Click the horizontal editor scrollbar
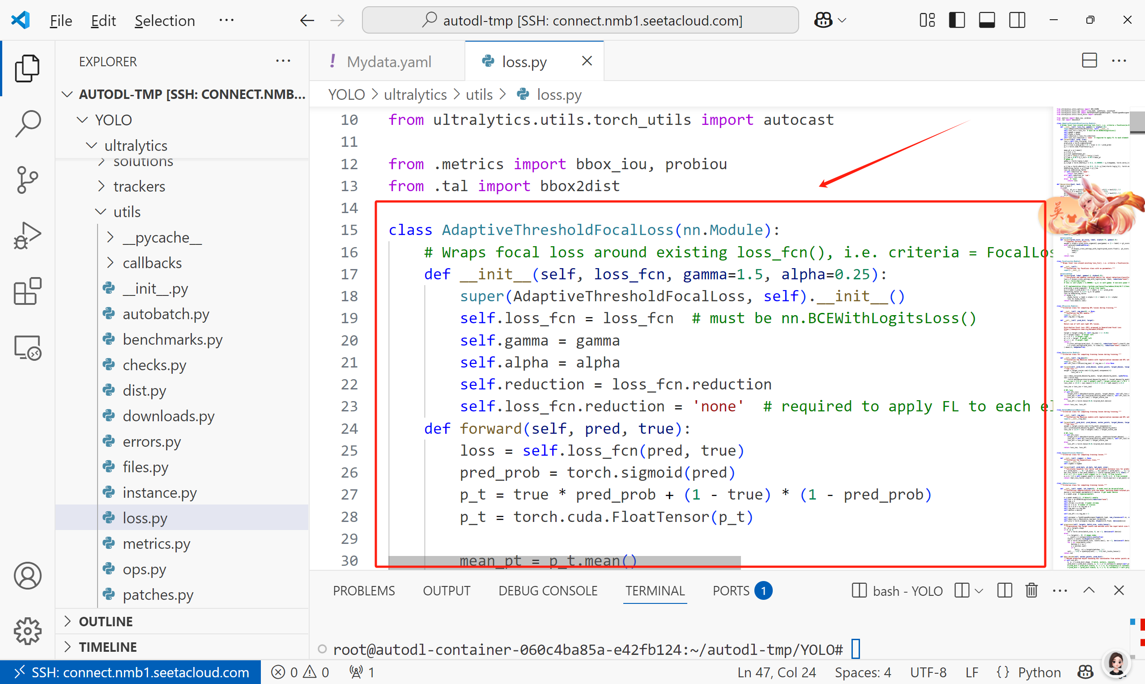This screenshot has width=1145, height=684. click(x=564, y=562)
